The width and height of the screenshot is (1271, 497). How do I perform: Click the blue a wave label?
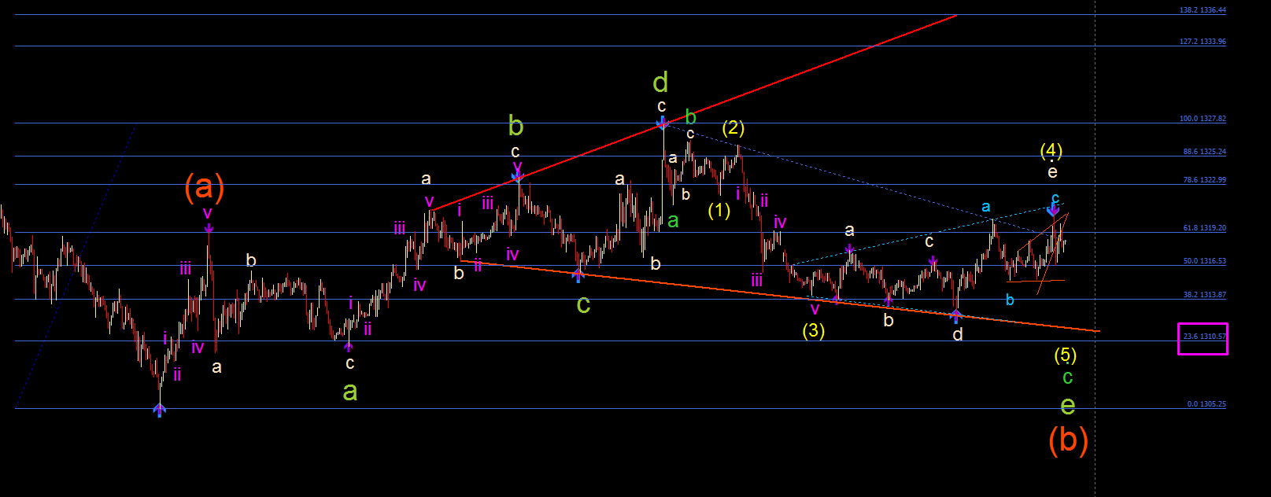coord(985,207)
